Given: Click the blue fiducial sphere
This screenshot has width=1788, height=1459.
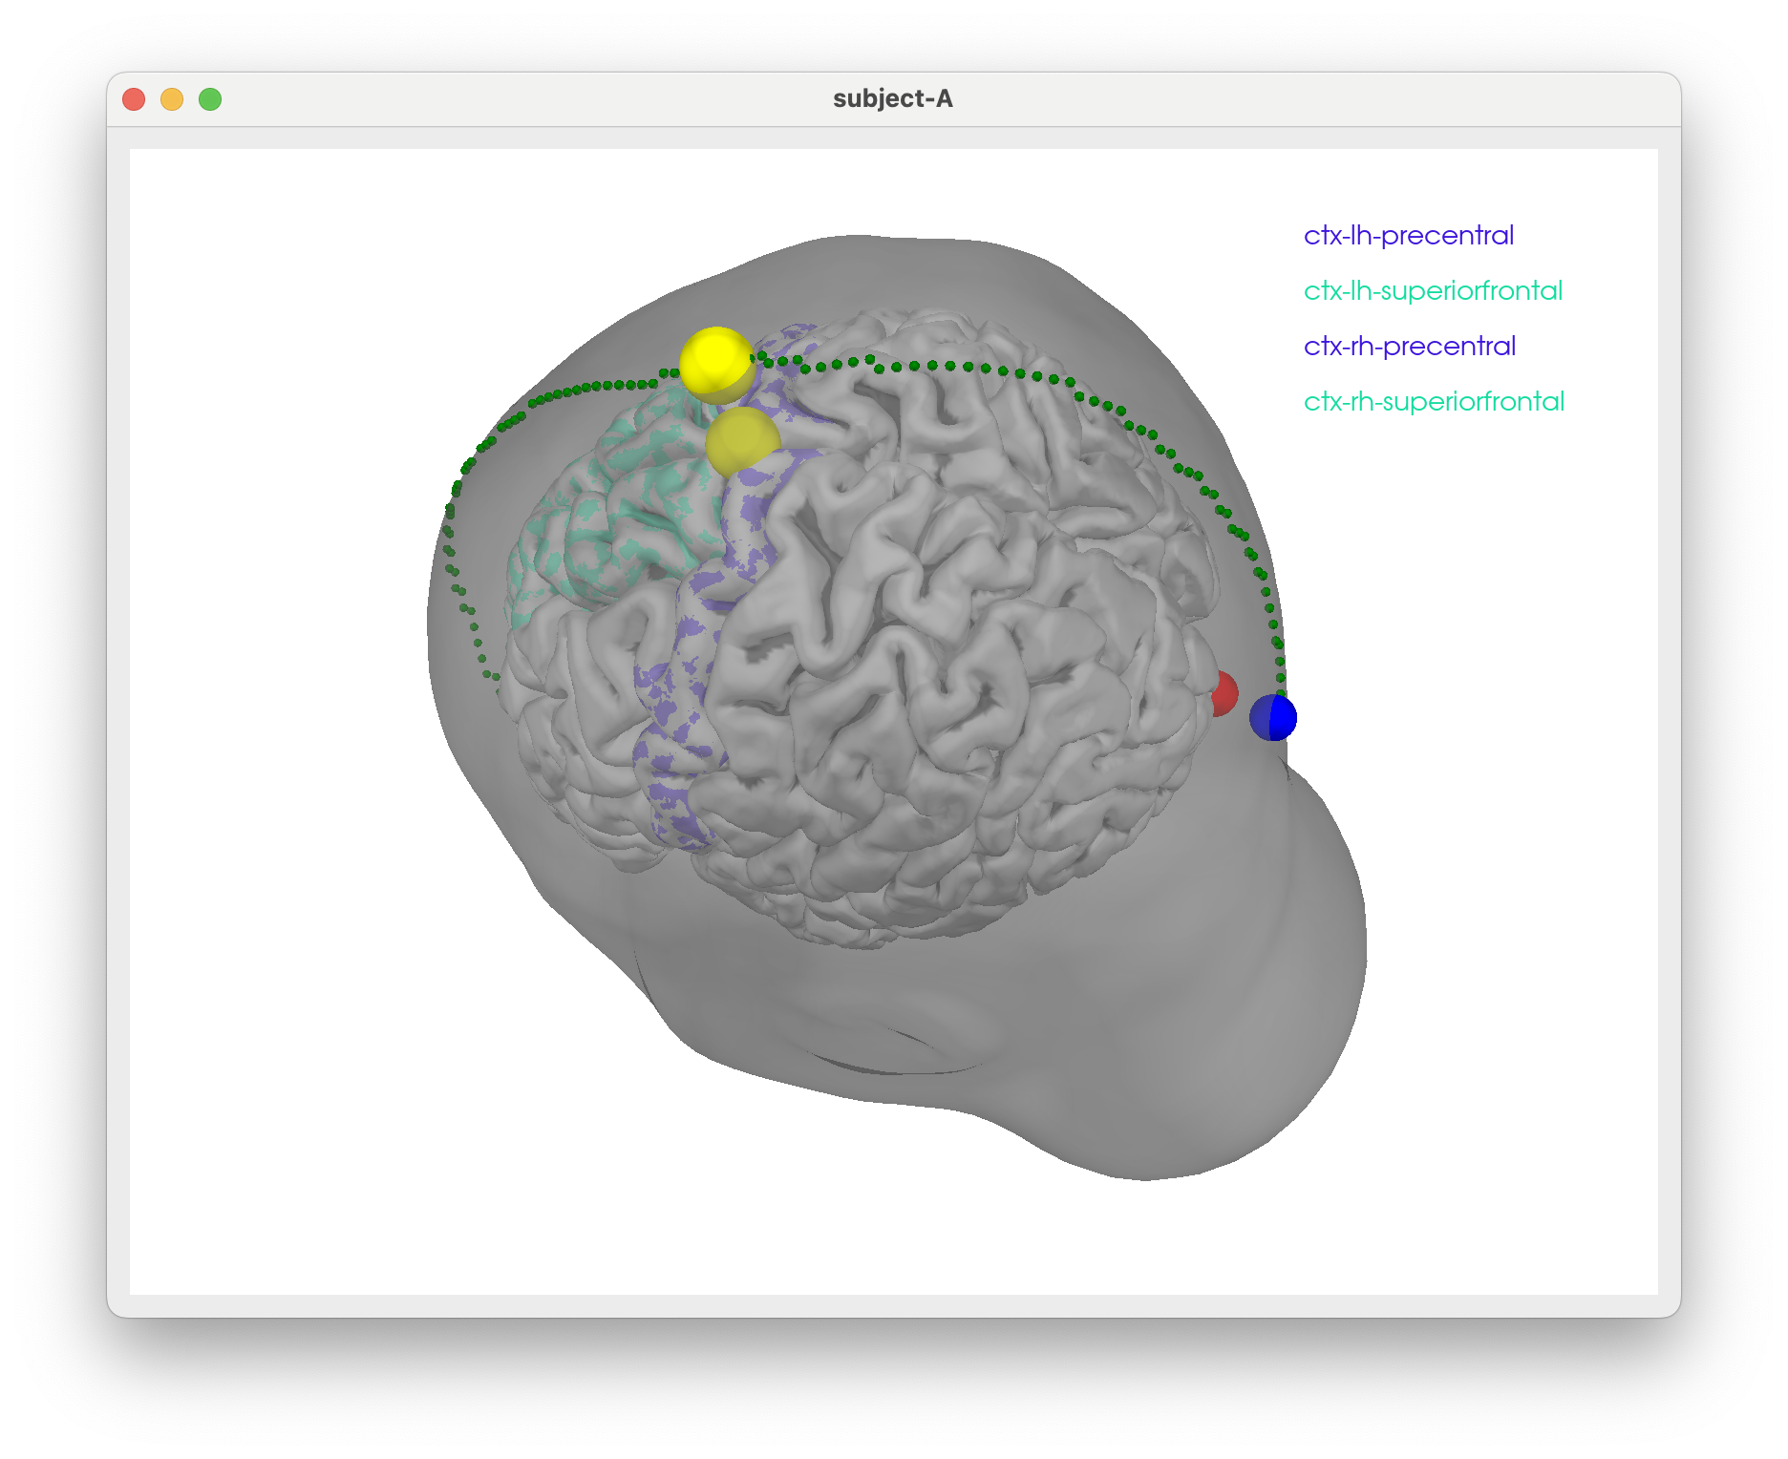Looking at the screenshot, I should tap(1273, 717).
